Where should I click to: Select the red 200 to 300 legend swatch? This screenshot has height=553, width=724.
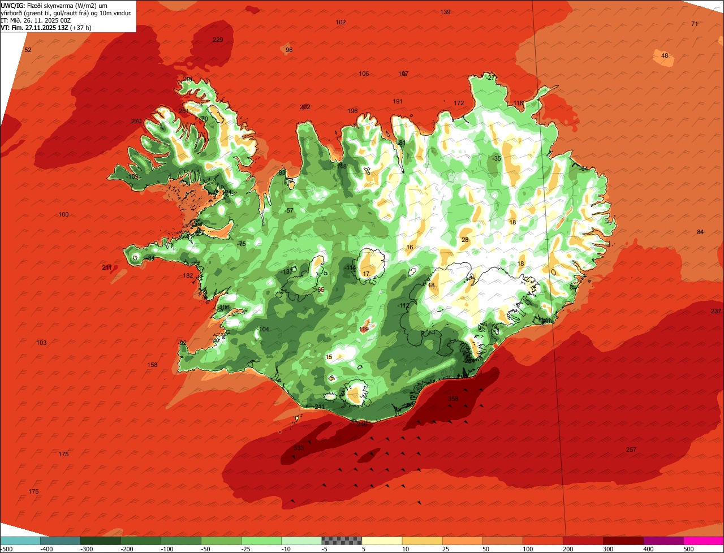point(583,541)
